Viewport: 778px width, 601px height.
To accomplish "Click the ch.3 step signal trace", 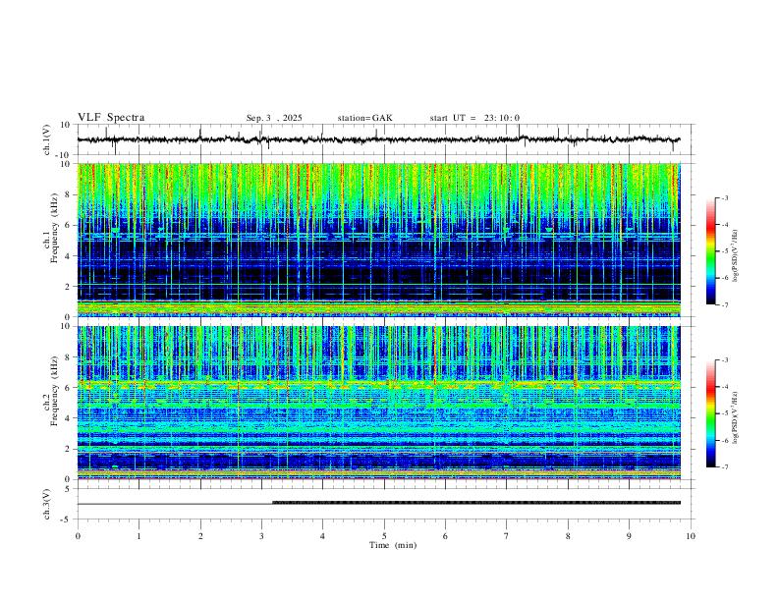I will coord(378,503).
